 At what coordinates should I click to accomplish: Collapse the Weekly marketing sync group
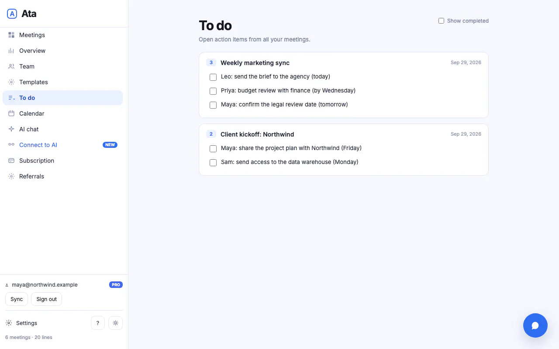tap(255, 63)
